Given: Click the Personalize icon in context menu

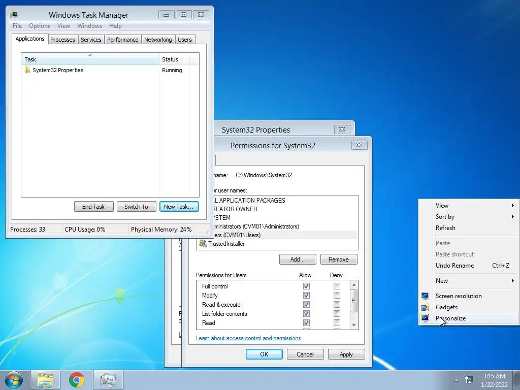Looking at the screenshot, I should 425,318.
